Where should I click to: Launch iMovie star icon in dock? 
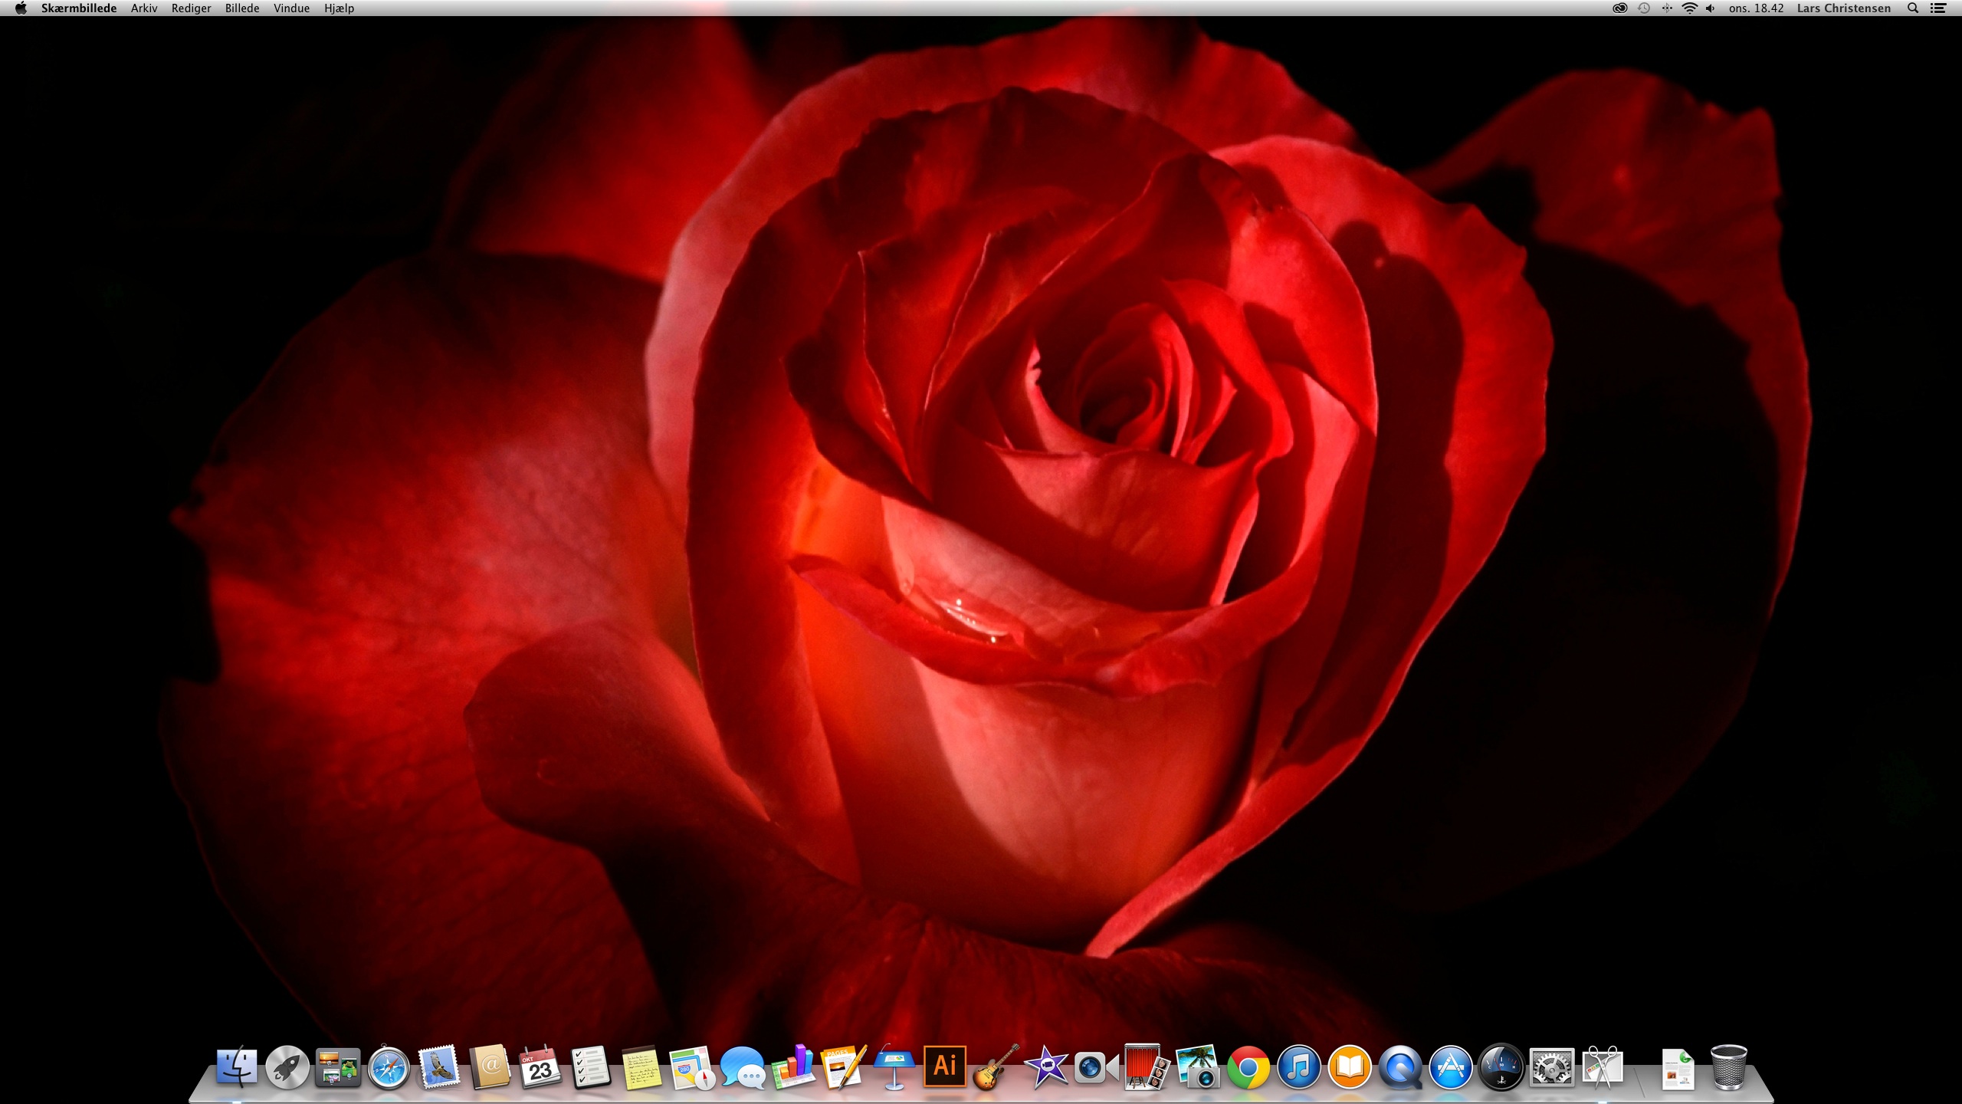(x=1045, y=1066)
